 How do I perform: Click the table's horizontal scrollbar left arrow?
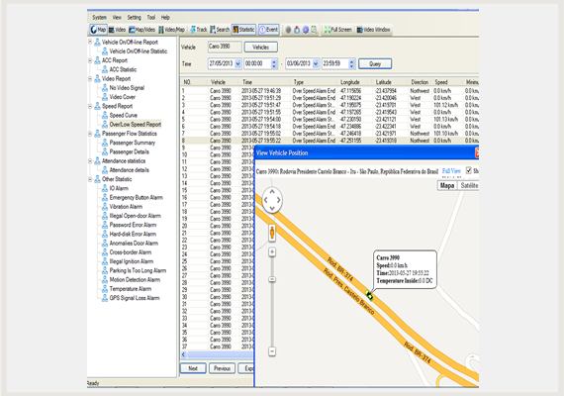click(x=183, y=354)
